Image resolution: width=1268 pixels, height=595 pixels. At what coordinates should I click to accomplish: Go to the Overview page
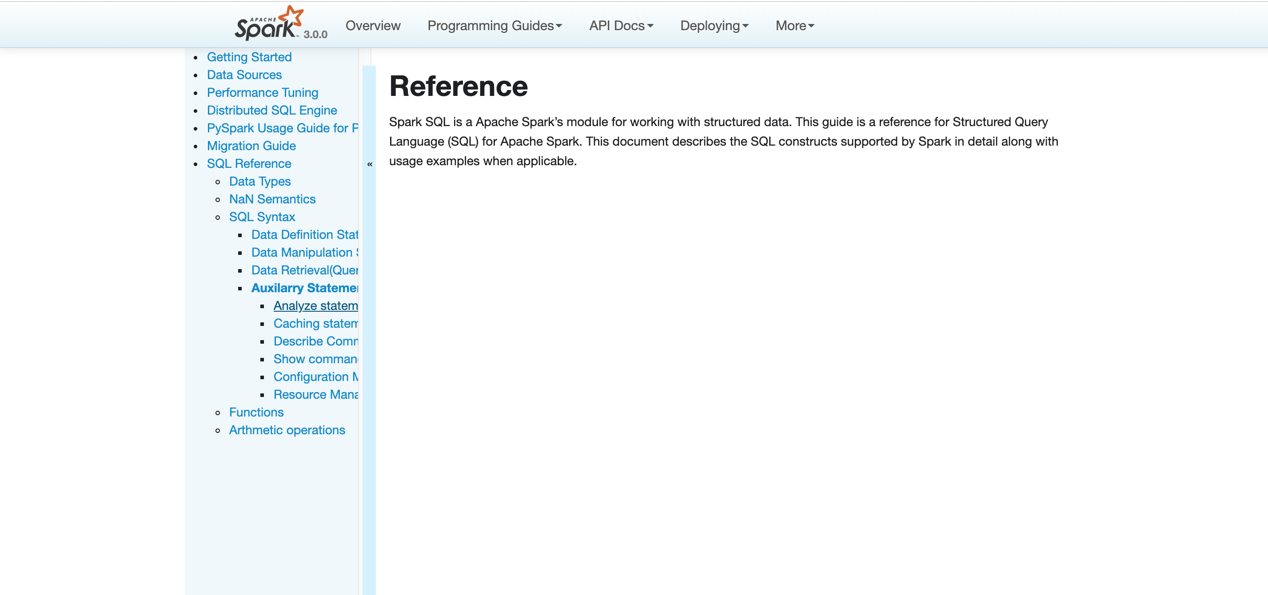tap(373, 26)
